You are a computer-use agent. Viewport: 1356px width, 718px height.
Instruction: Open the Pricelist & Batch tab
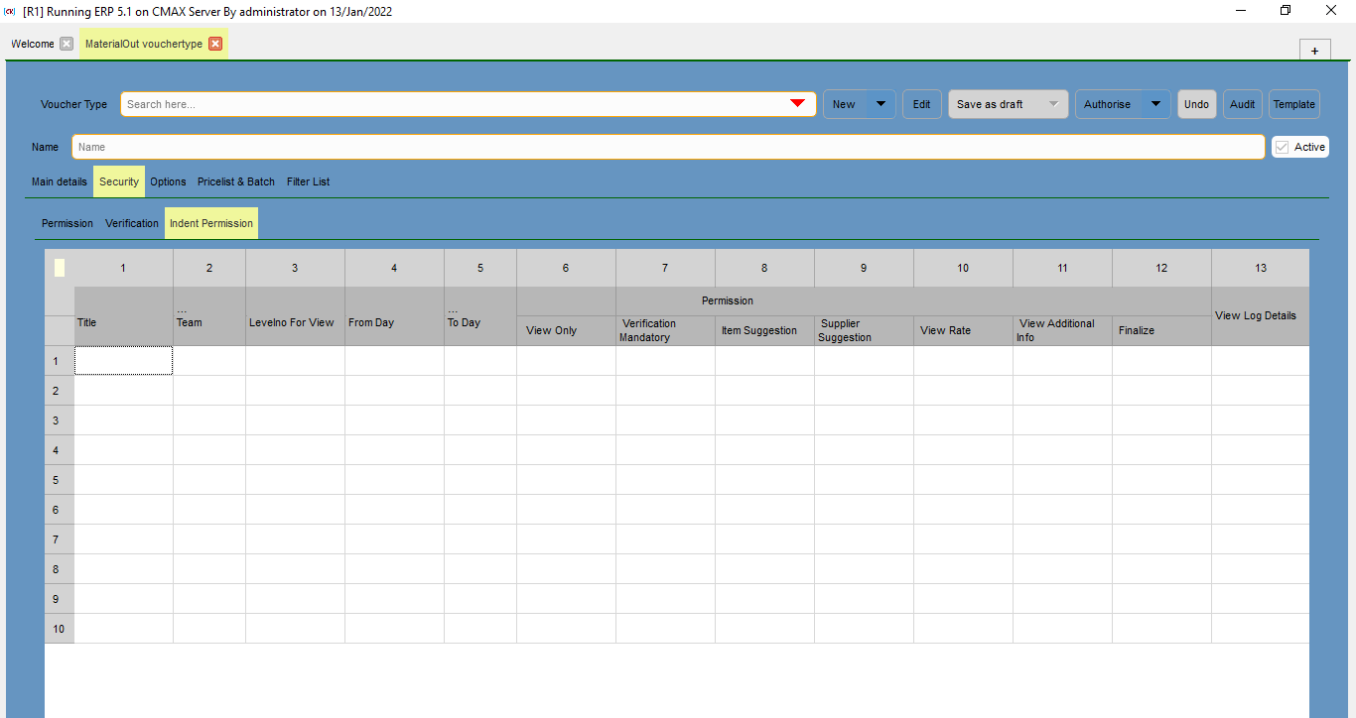click(x=236, y=181)
